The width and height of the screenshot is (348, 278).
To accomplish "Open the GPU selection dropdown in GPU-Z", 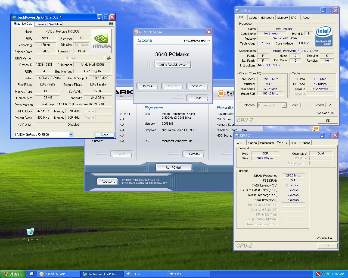I will pyautogui.click(x=71, y=134).
